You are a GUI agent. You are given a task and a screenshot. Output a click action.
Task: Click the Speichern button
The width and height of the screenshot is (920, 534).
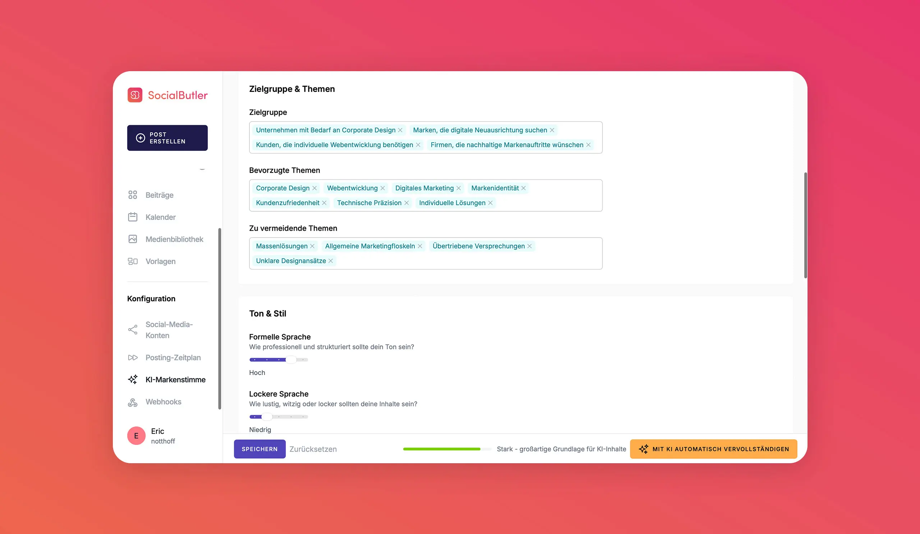point(259,449)
